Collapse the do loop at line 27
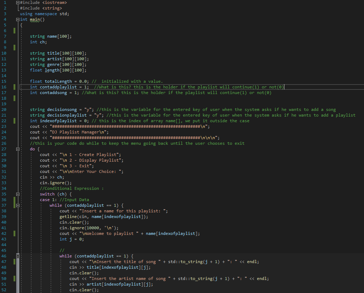Viewport: 364px width, 293px height. coord(18,149)
